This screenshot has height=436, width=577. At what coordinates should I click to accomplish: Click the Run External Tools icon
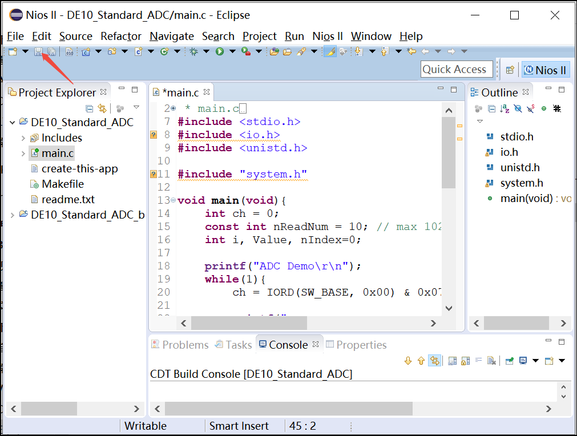(x=246, y=51)
